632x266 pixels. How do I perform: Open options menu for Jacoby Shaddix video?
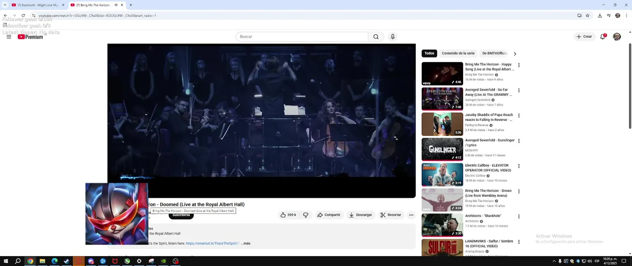click(x=519, y=116)
